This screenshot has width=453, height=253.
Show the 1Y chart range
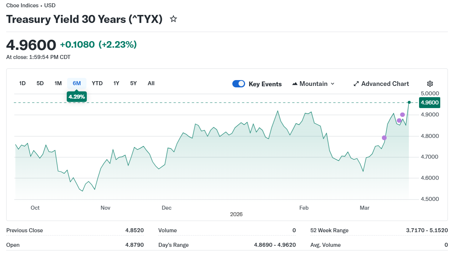click(116, 83)
